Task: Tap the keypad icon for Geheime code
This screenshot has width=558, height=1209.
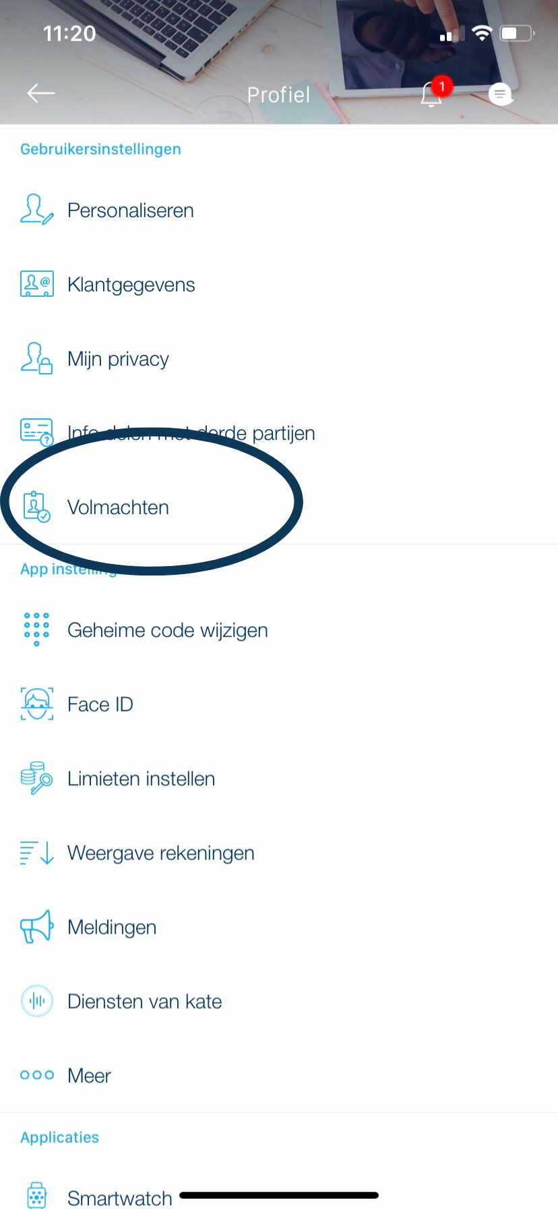Action: (36, 629)
